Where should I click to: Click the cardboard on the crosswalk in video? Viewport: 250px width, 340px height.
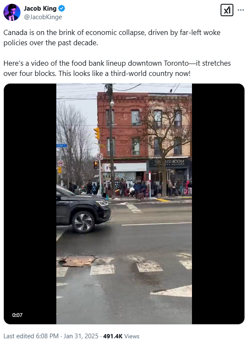[78, 261]
